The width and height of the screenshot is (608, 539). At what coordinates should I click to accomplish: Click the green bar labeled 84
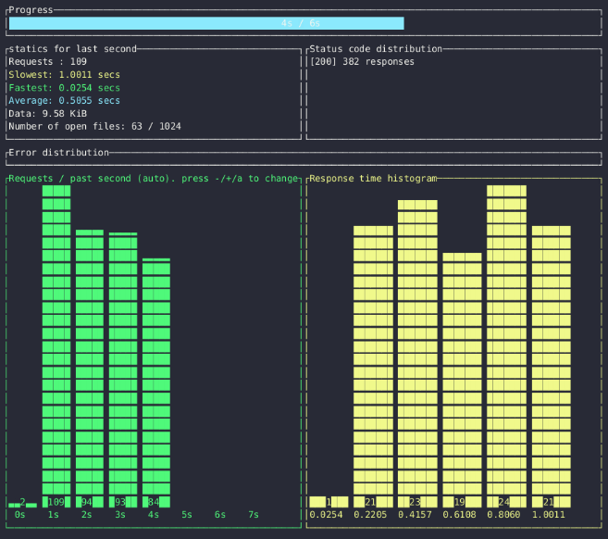point(156,383)
